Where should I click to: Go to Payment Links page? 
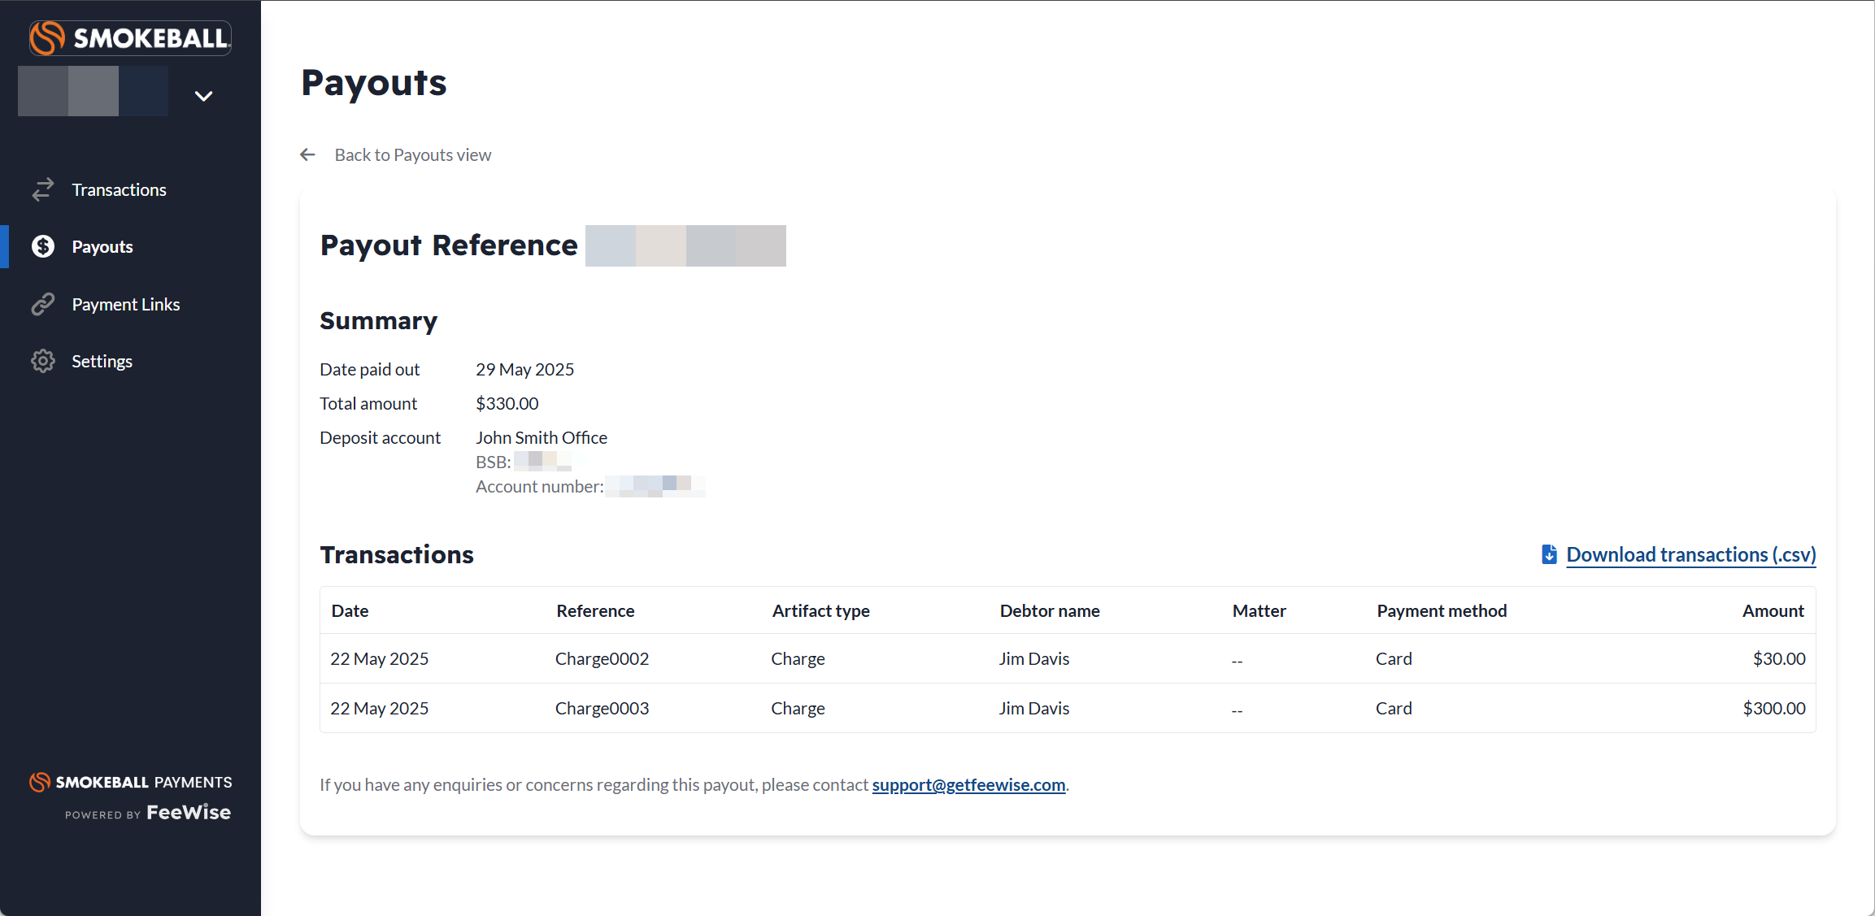coord(125,304)
